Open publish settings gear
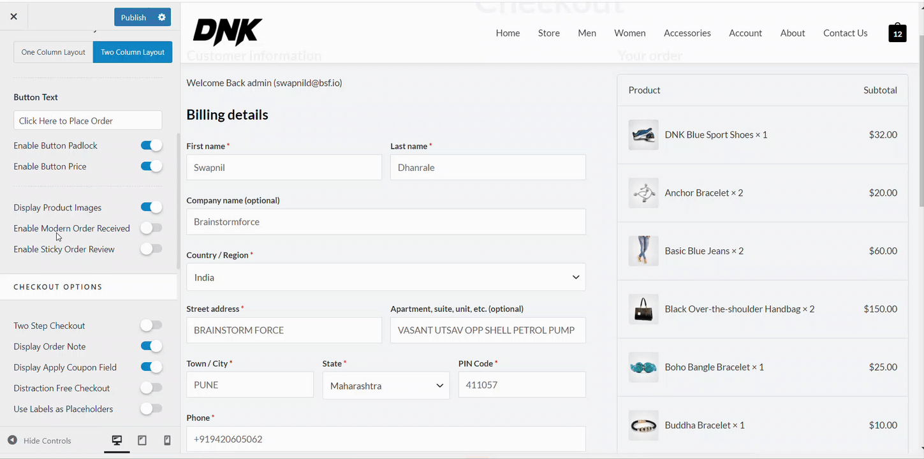Screen dimensions: 924x459 click(162, 17)
